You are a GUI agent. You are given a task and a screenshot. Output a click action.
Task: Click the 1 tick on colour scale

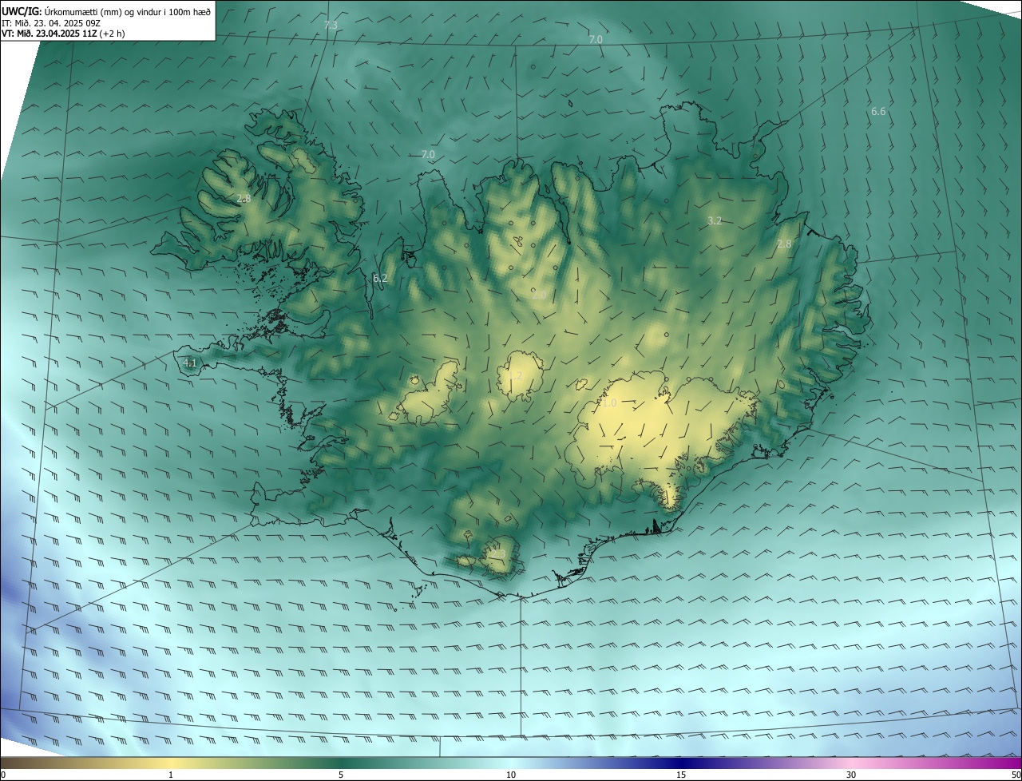click(x=171, y=775)
